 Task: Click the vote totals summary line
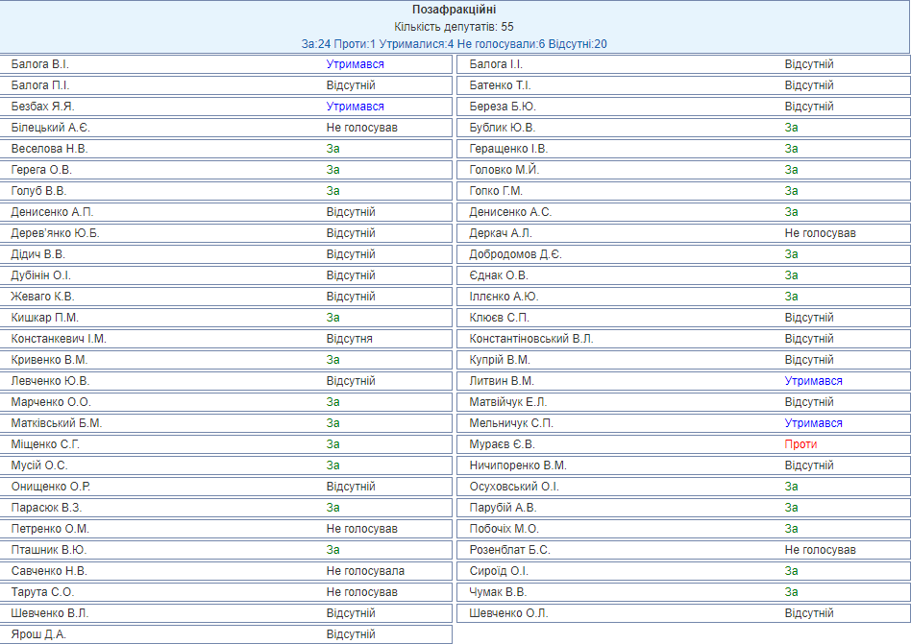pos(455,44)
